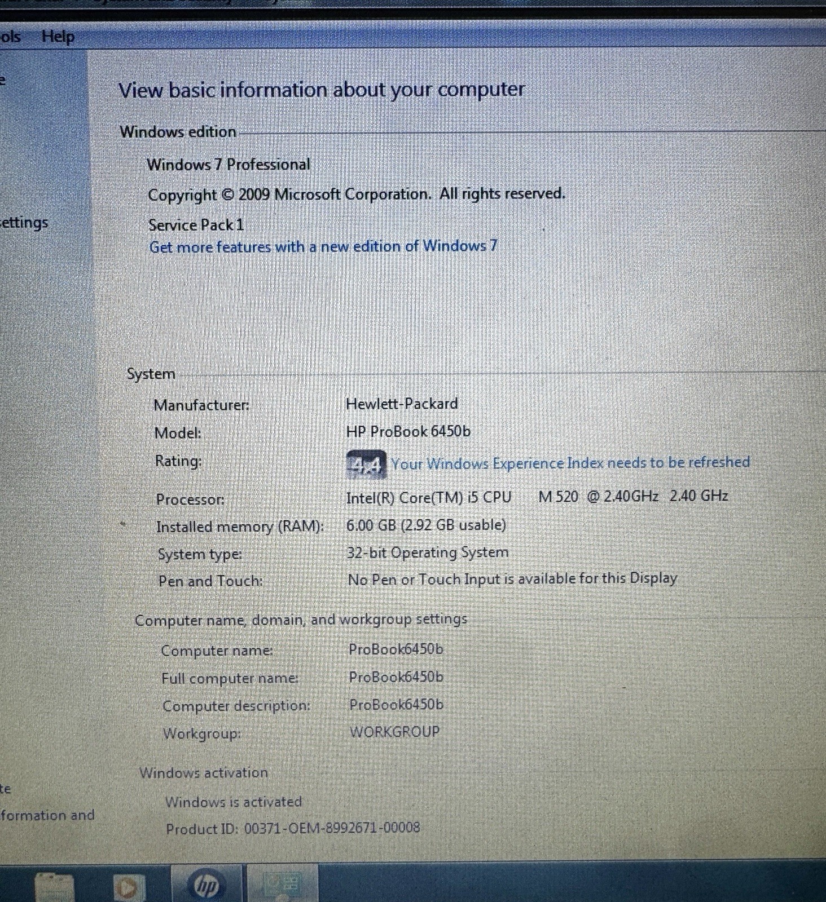Image resolution: width=826 pixels, height=902 pixels.
Task: Click the Full computer name value
Action: (396, 676)
